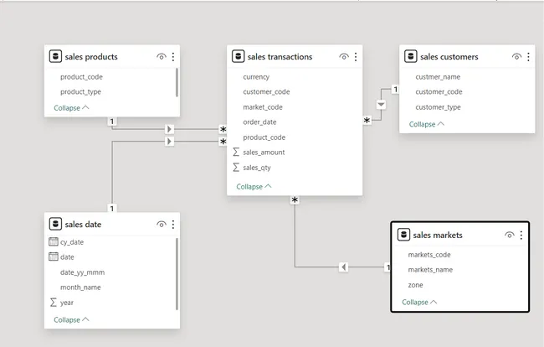Select sales_qty field text

coord(257,168)
